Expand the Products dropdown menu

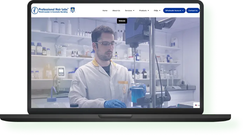pyautogui.click(x=144, y=11)
